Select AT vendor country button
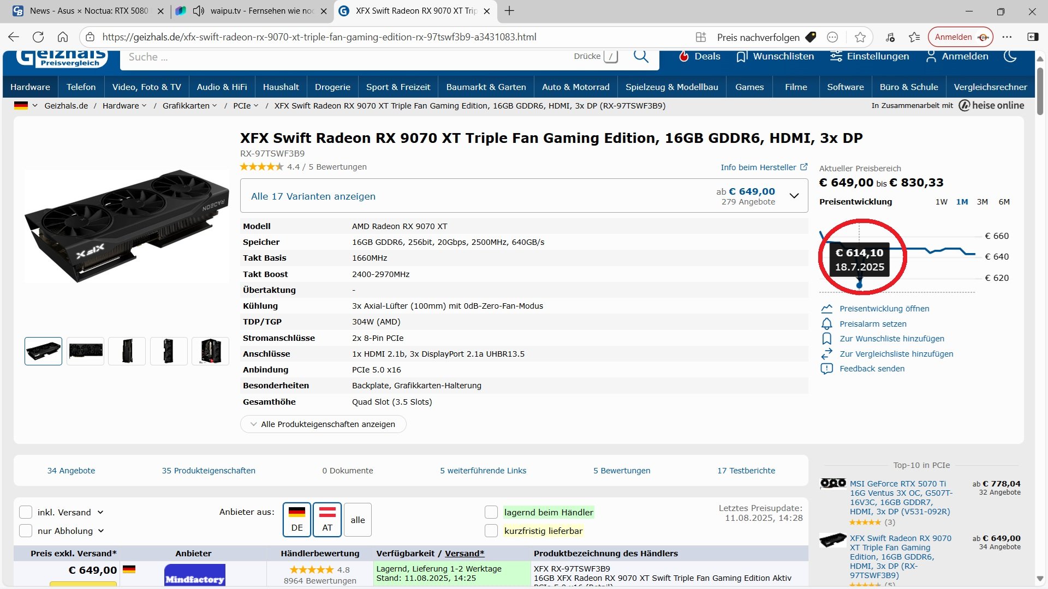Screen dimensions: 1048x589 coord(327,520)
